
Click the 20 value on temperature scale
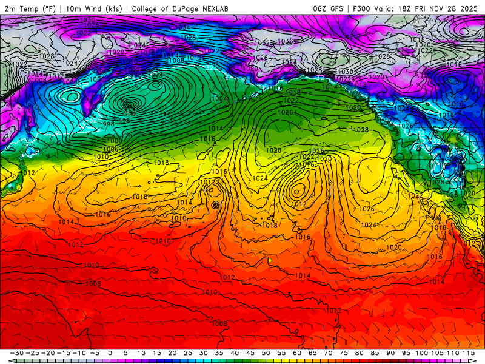coord(172,353)
